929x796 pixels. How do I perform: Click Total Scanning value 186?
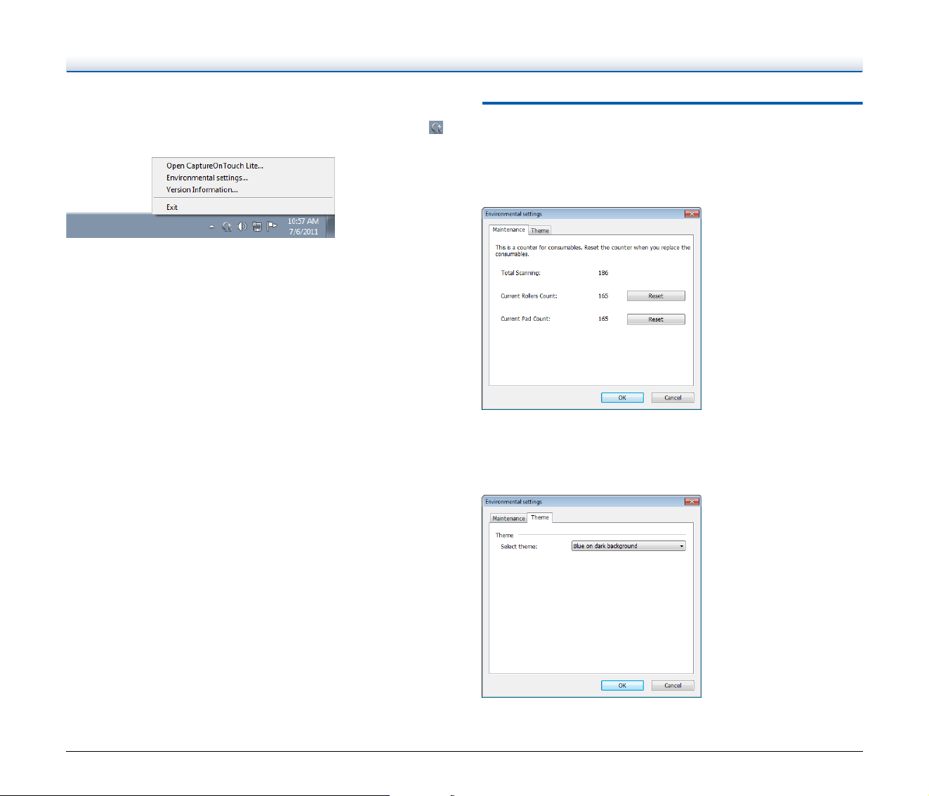[x=603, y=273]
